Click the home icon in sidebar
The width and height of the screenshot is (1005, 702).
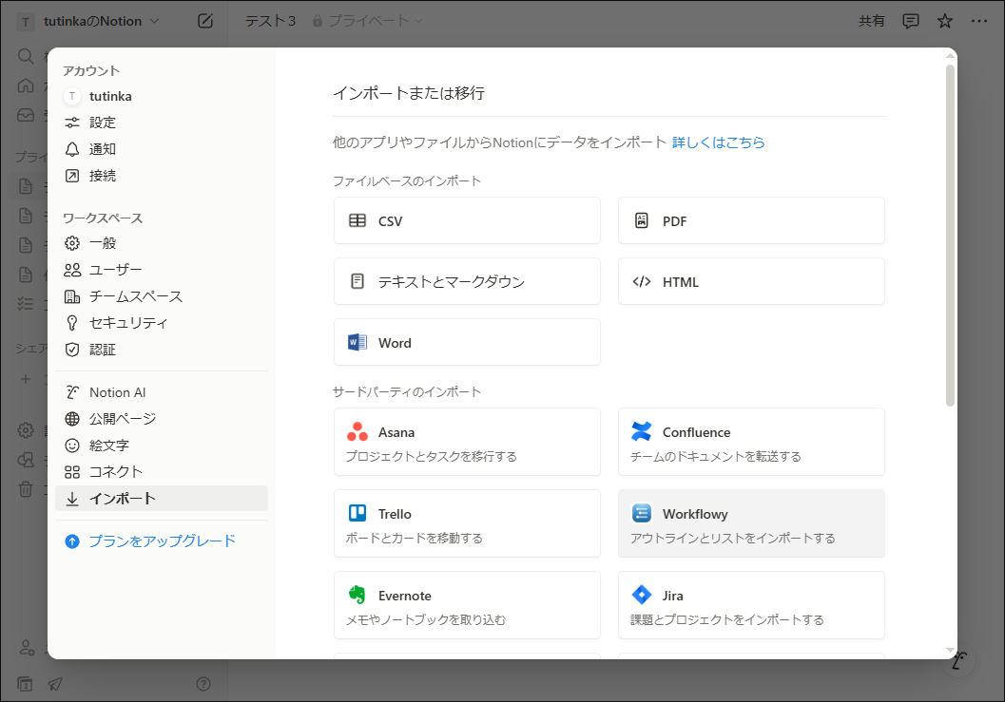[26, 85]
